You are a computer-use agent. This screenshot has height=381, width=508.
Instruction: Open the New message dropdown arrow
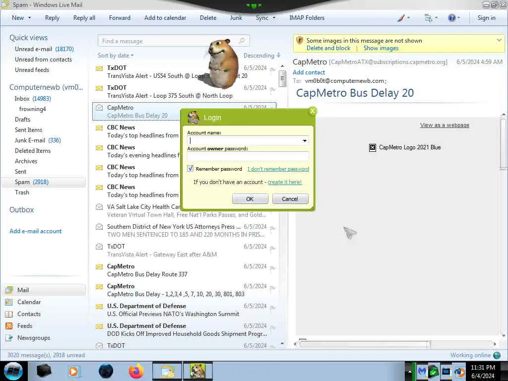(29, 18)
